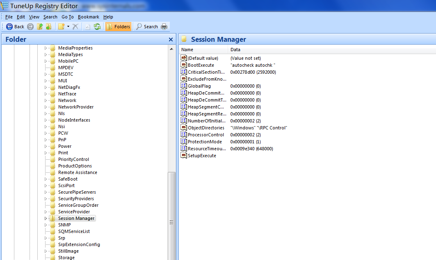Close the Folder pane
The width and height of the screenshot is (436, 260).
[171, 40]
